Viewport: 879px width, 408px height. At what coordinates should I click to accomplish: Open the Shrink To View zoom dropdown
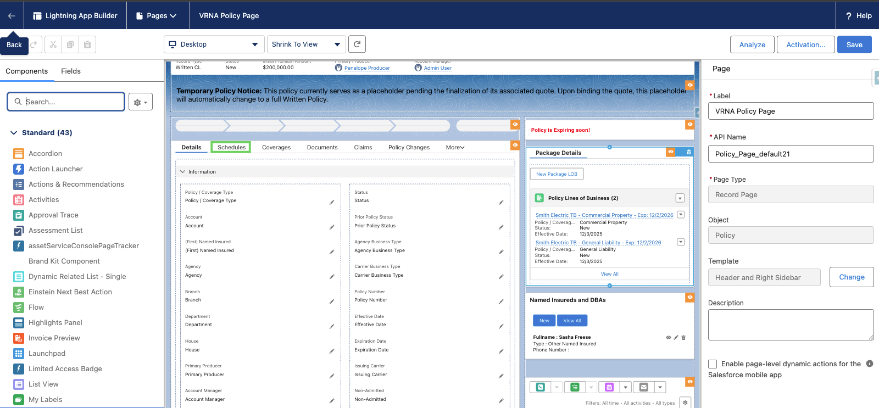pos(307,44)
